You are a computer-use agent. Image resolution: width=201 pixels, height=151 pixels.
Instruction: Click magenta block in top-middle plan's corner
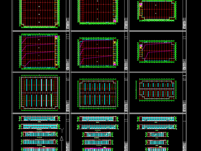(115, 21)
